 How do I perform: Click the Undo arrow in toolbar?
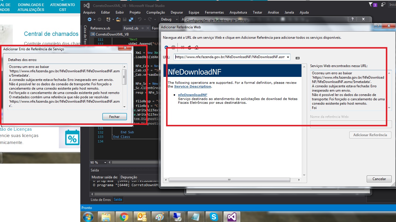(140, 19)
